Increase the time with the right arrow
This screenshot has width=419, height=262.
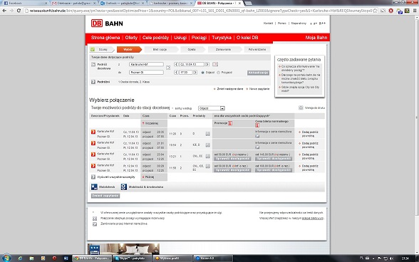tap(195, 73)
